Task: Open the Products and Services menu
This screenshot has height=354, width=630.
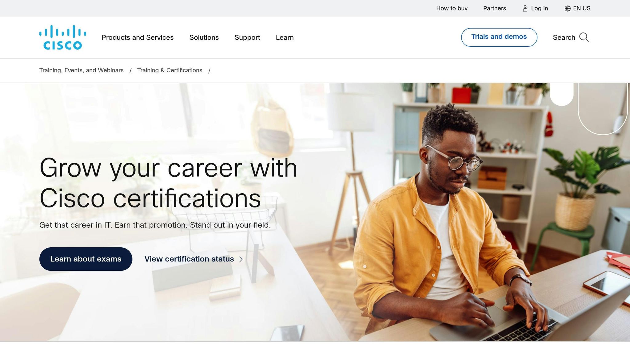Action: pos(138,37)
